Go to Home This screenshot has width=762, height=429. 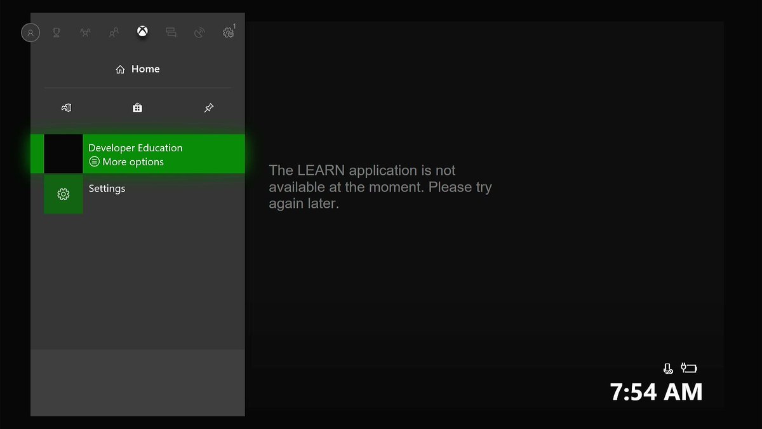[138, 69]
